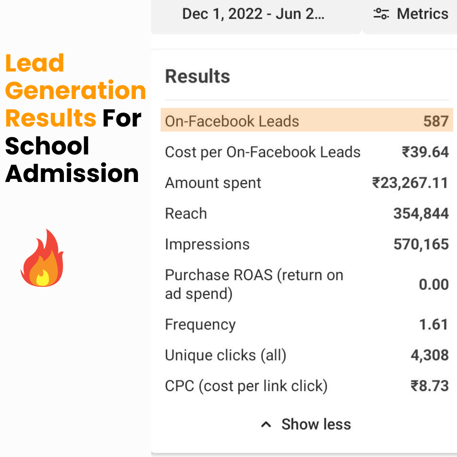Click the Show less chevron arrow

pos(266,425)
